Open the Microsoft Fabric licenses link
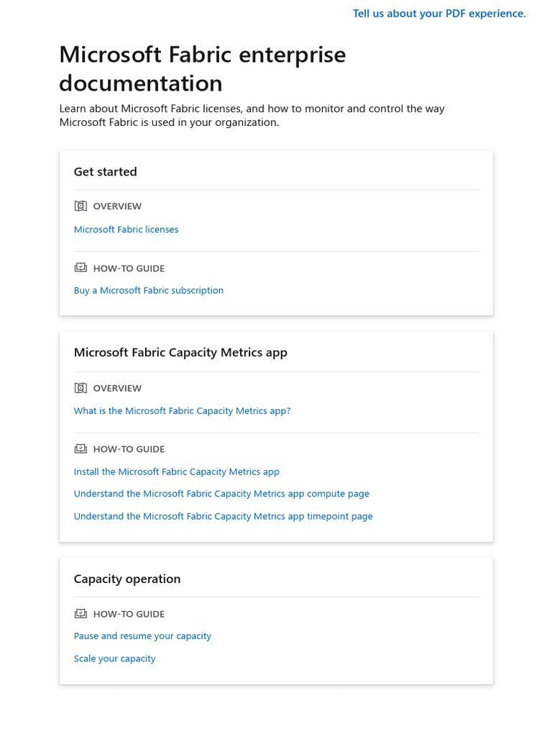Viewport: 552px width, 737px height. click(126, 230)
